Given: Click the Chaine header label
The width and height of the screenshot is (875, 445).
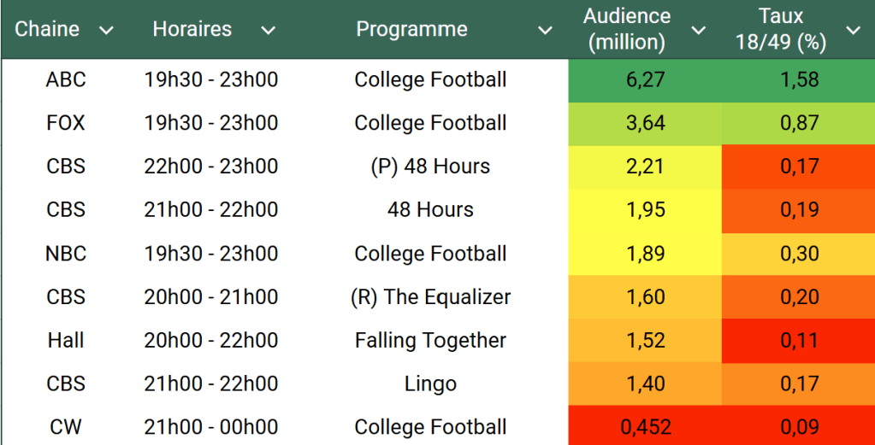Looking at the screenshot, I should pos(47,29).
